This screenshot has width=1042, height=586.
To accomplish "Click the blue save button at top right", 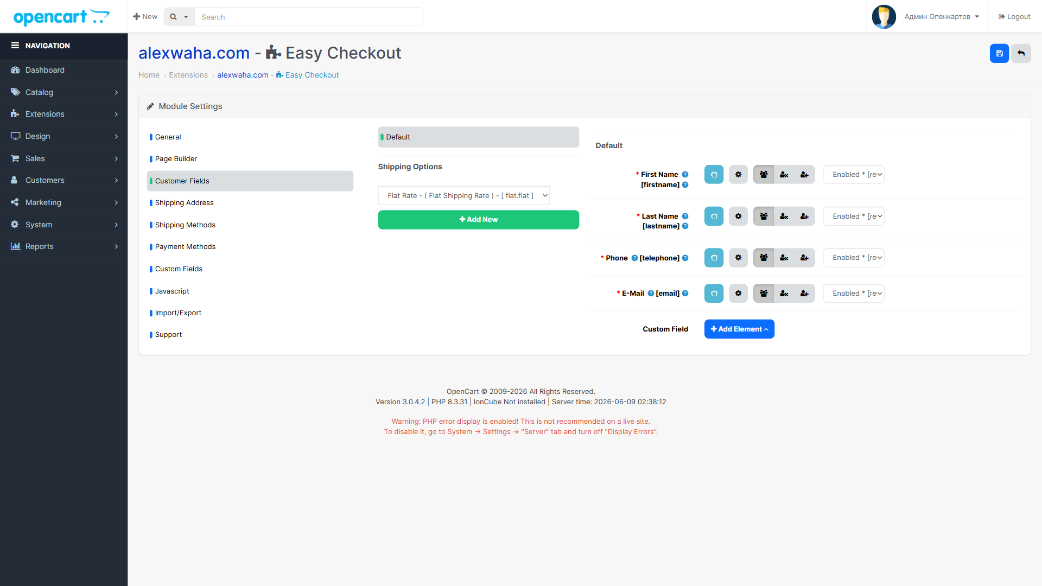I will 999,53.
